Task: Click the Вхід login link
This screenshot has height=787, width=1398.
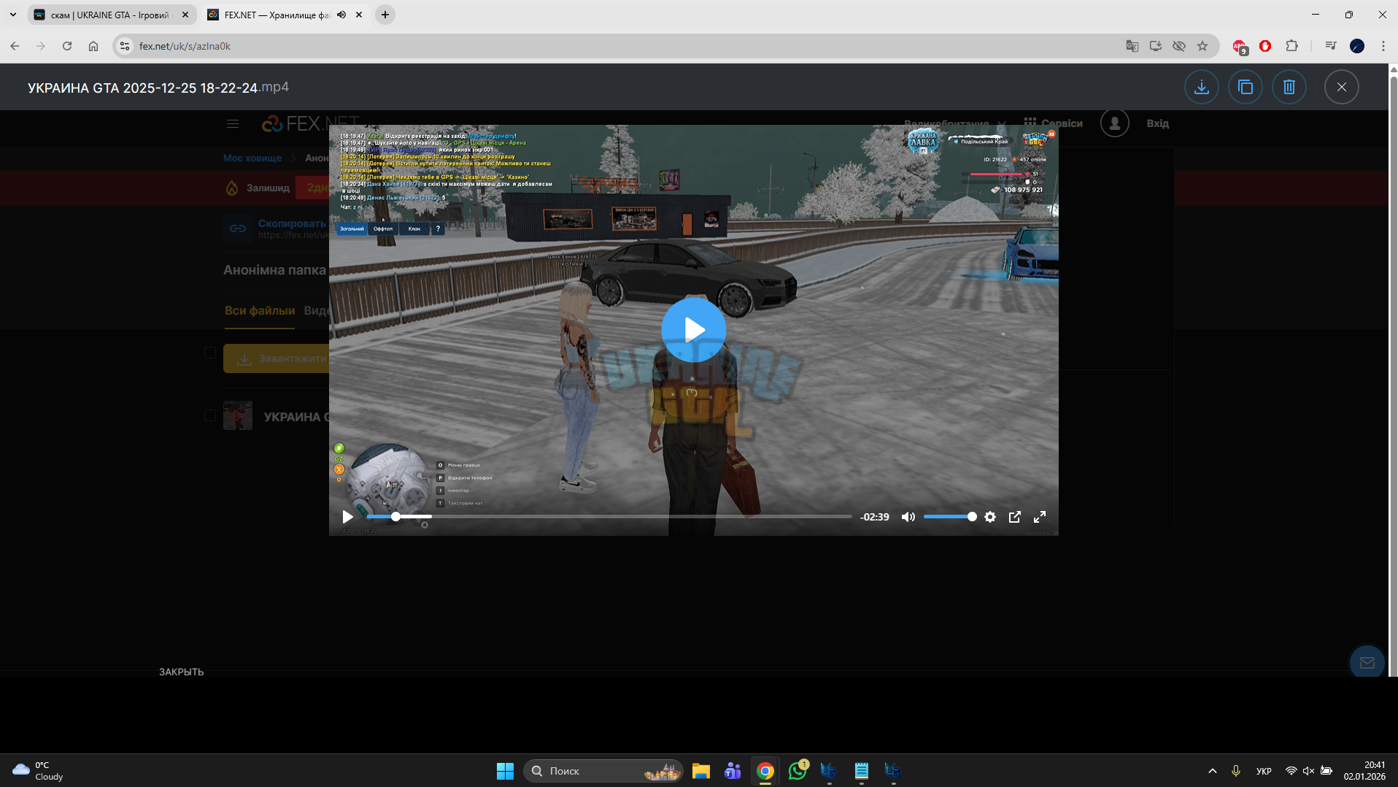Action: tap(1158, 123)
